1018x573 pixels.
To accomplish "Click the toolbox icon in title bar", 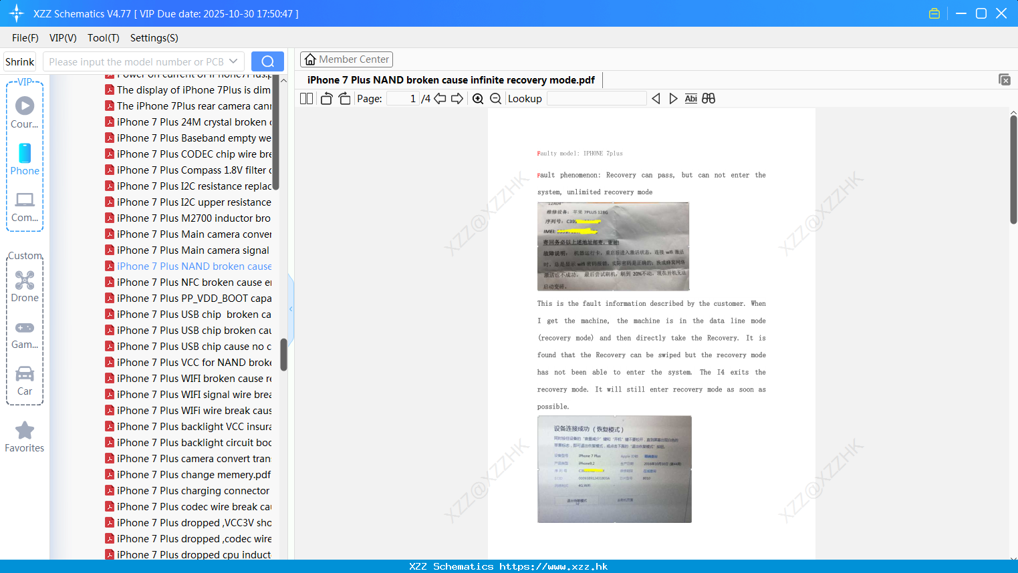I will coord(934,13).
